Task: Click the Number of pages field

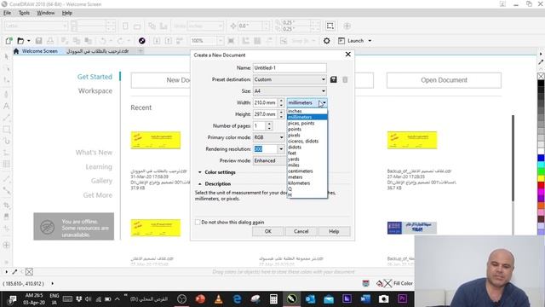Action: pyautogui.click(x=259, y=126)
